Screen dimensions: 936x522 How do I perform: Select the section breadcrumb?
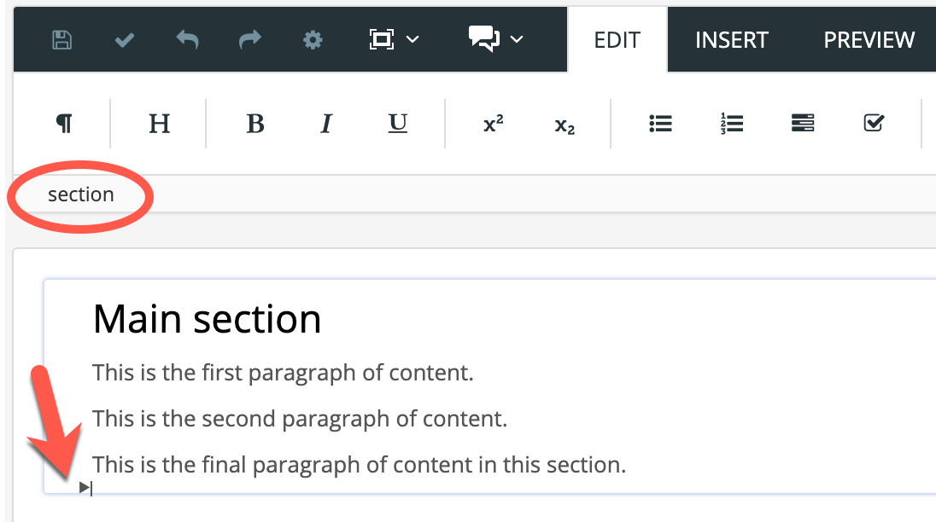[x=80, y=194]
